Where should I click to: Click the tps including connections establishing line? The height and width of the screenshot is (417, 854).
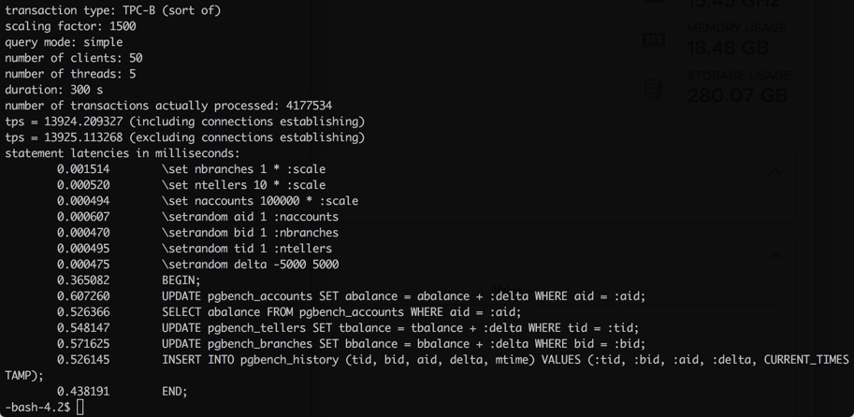click(x=185, y=122)
